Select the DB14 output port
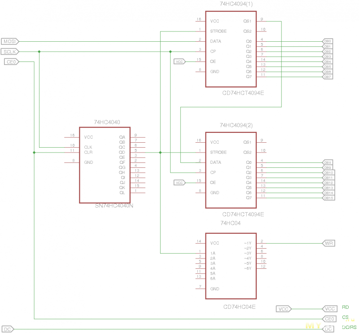 328,193
